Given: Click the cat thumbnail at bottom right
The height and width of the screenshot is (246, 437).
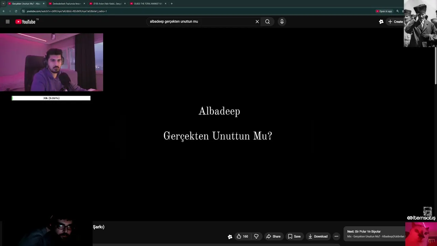Looking at the screenshot, I should (x=421, y=234).
